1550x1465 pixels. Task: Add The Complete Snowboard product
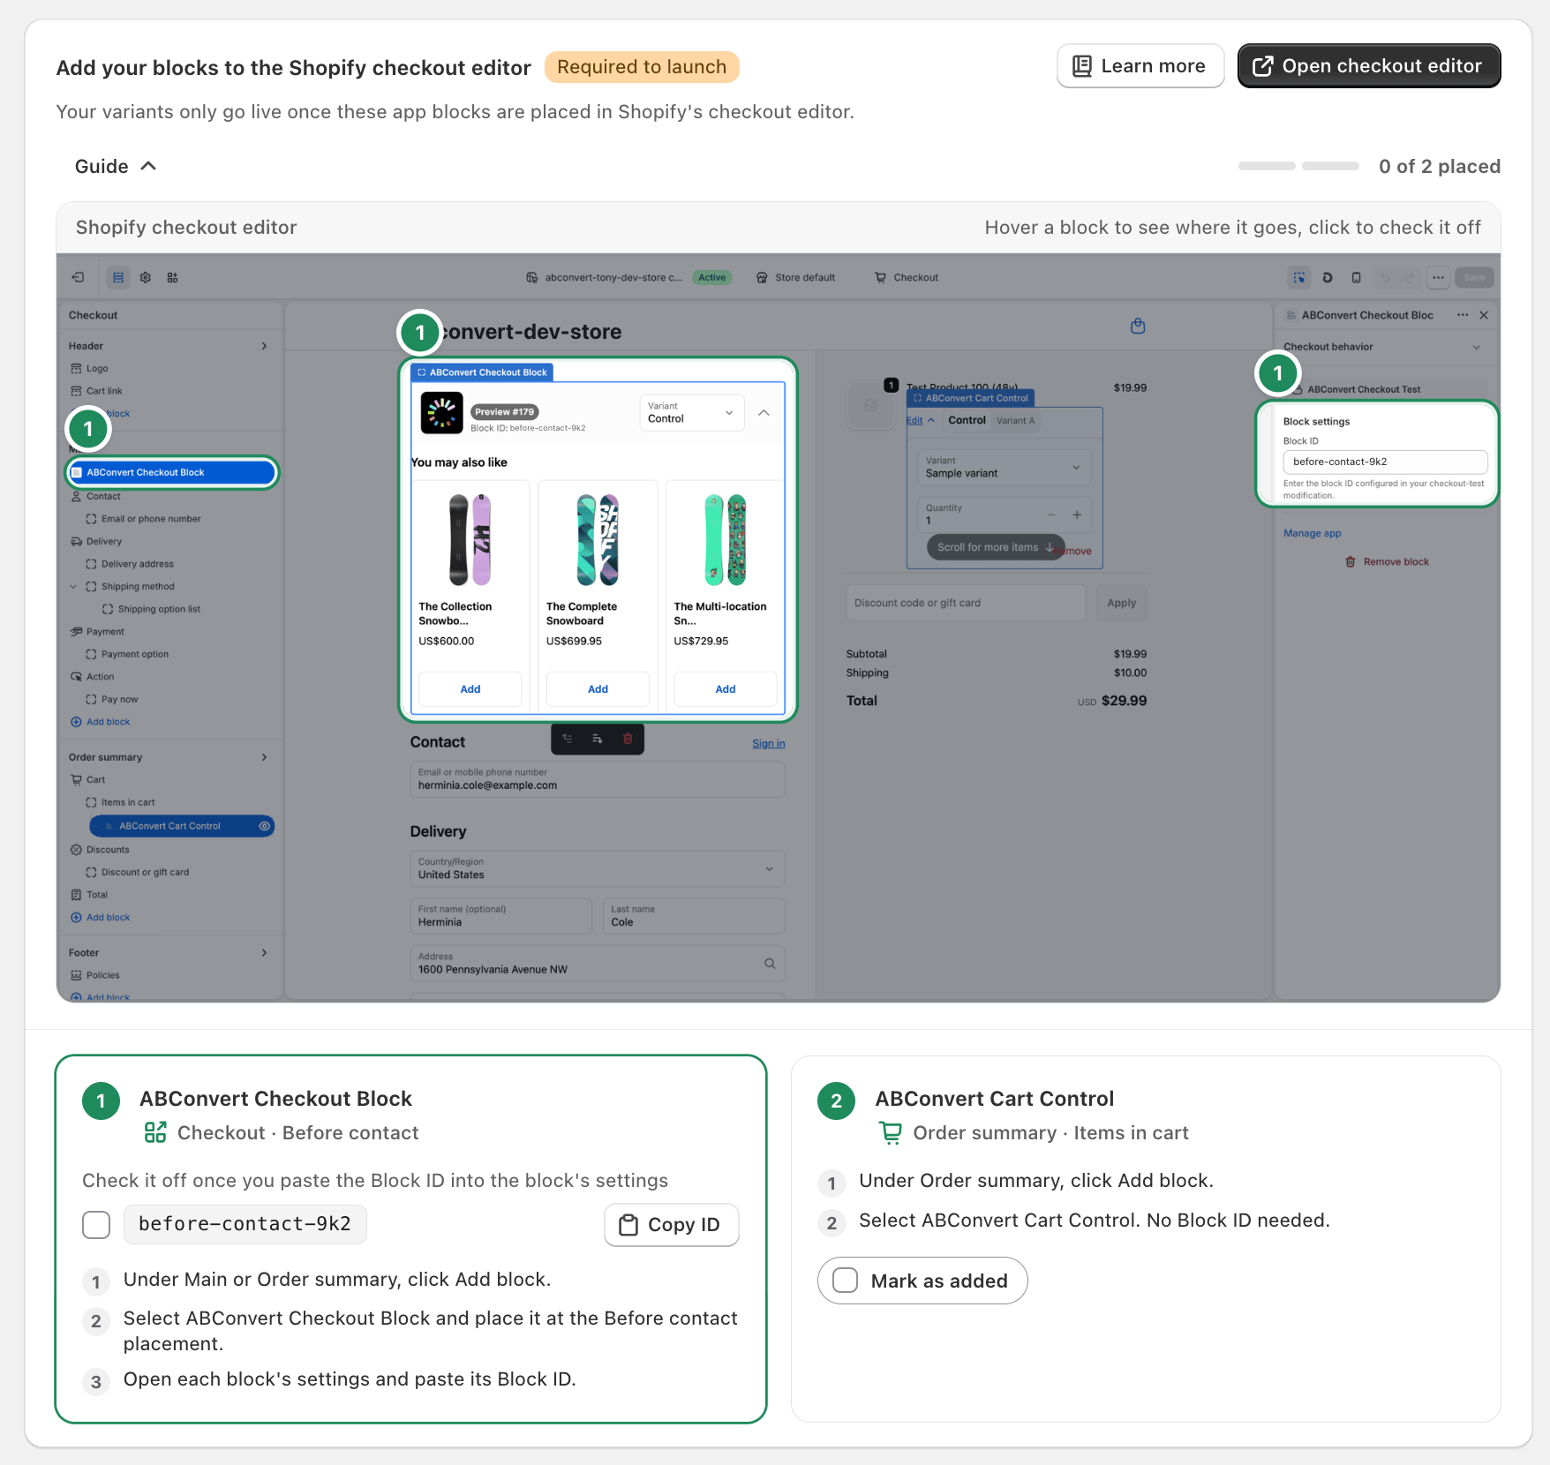pos(598,689)
